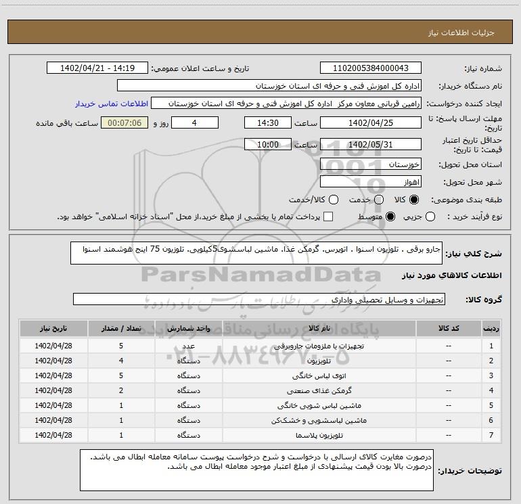The height and width of the screenshot is (504, 521).
Task: Select the کالا/خدمت radio button
Action: click(x=334, y=200)
